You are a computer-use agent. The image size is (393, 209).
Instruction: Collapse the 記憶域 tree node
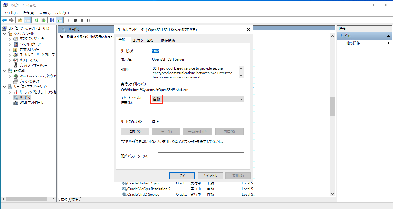[x=4, y=71]
